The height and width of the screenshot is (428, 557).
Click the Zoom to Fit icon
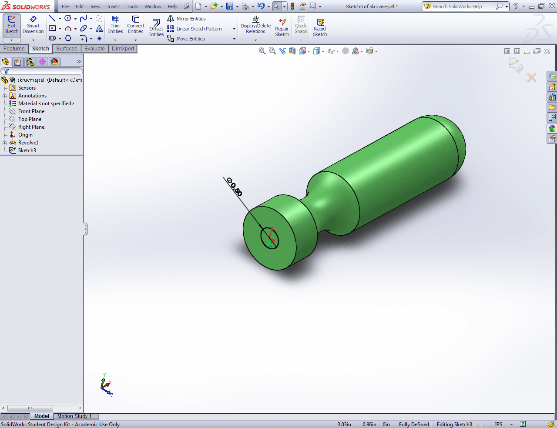[262, 51]
